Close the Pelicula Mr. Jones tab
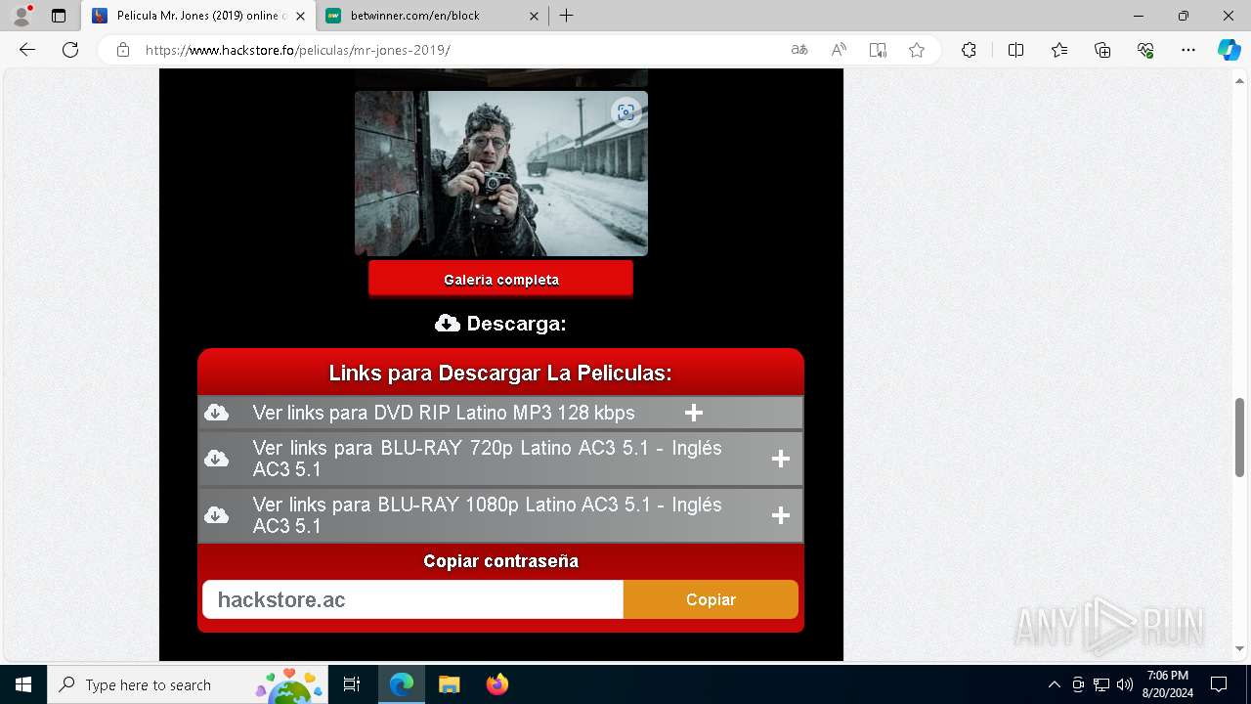This screenshot has height=704, width=1251. click(300, 16)
